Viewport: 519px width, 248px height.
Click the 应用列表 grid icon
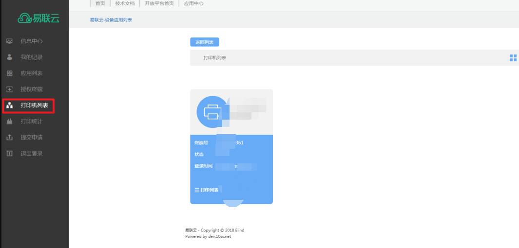pyautogui.click(x=10, y=73)
